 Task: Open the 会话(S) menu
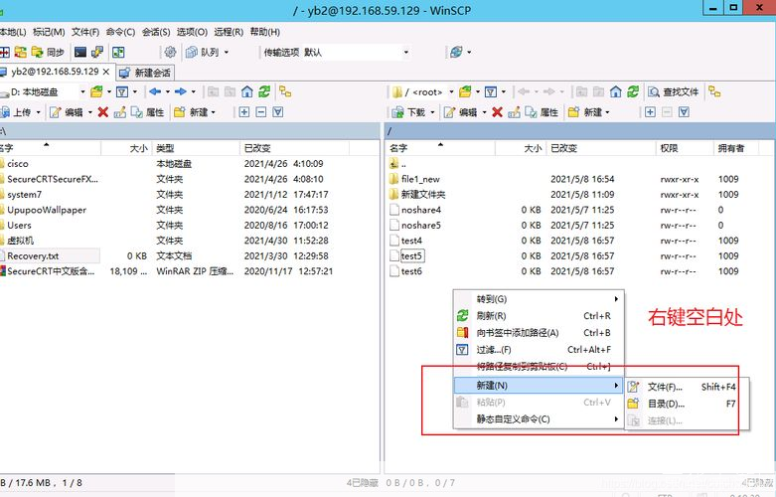156,32
